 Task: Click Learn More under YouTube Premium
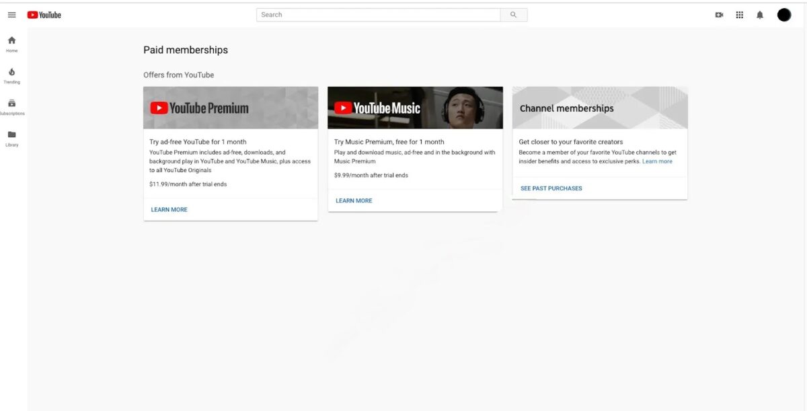[169, 210]
